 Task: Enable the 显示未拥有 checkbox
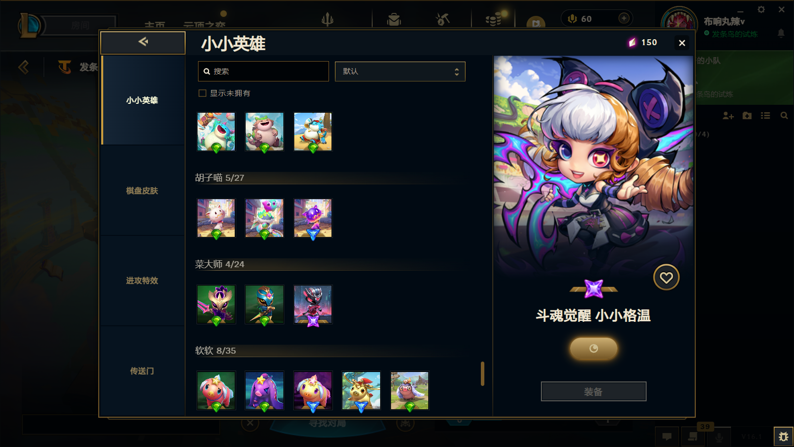(202, 93)
